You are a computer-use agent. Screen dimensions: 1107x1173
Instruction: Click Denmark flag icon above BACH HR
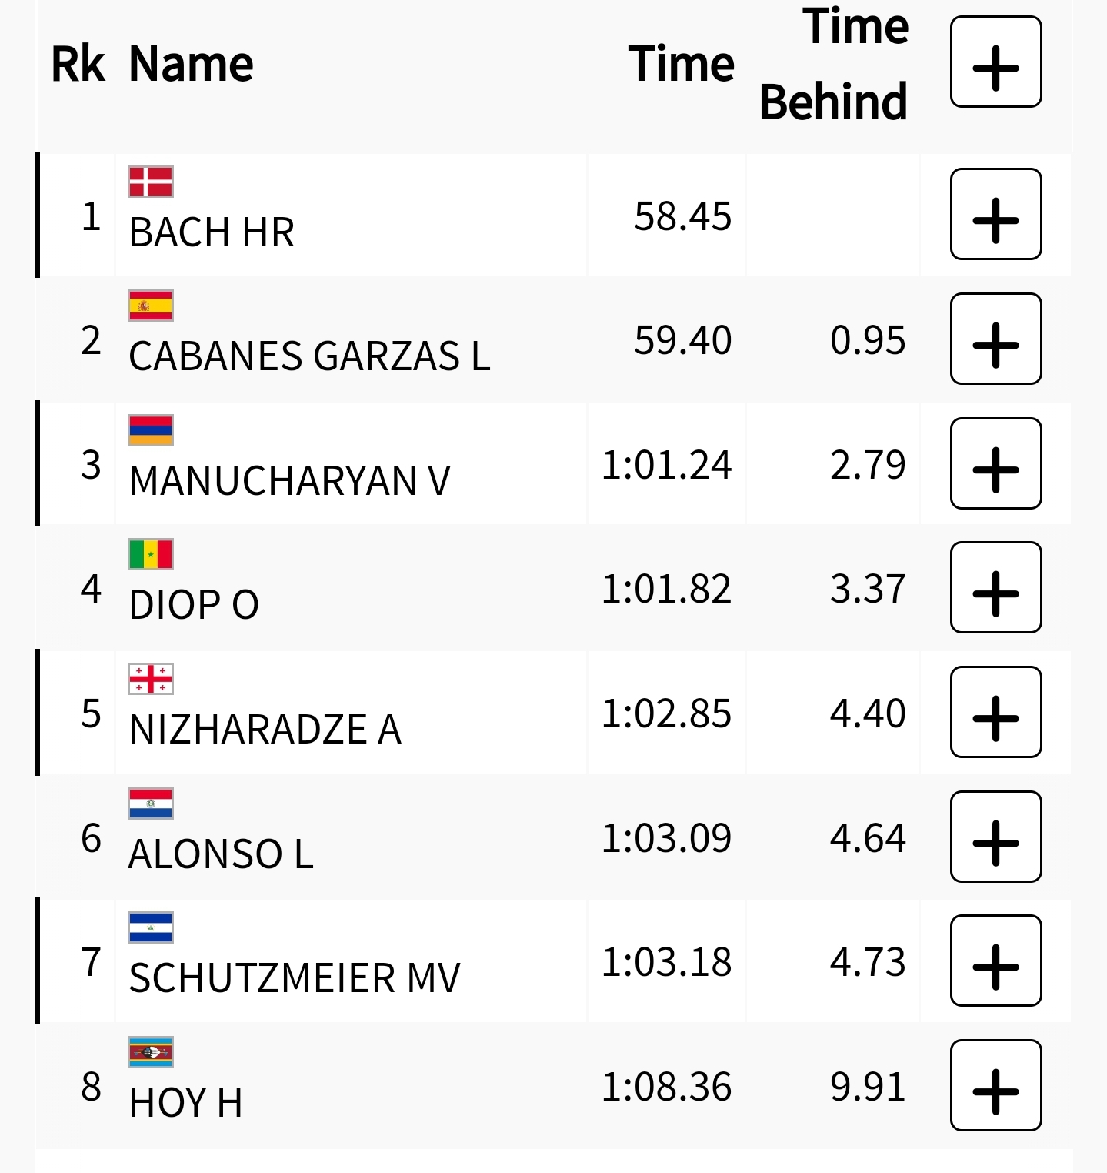(151, 182)
